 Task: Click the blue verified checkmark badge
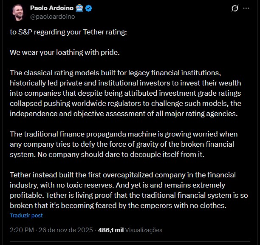click(89, 9)
